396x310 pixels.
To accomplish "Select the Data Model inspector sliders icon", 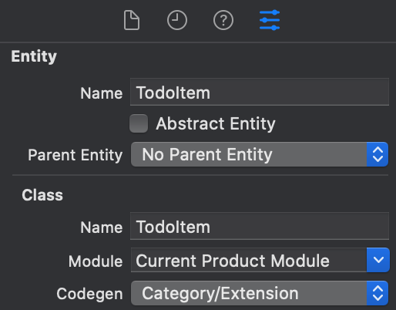I will point(270,20).
